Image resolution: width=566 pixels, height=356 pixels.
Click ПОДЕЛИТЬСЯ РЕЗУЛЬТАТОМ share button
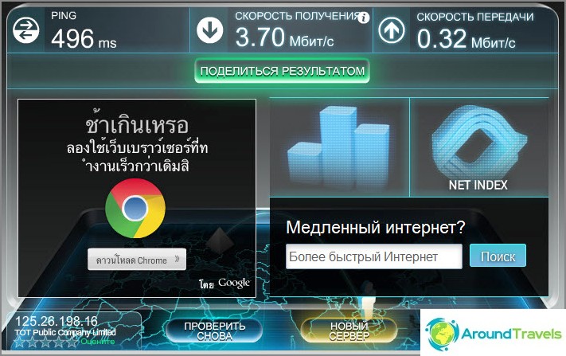coord(283,71)
